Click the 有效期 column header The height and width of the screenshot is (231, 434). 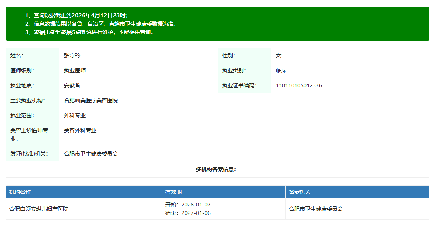(173, 192)
